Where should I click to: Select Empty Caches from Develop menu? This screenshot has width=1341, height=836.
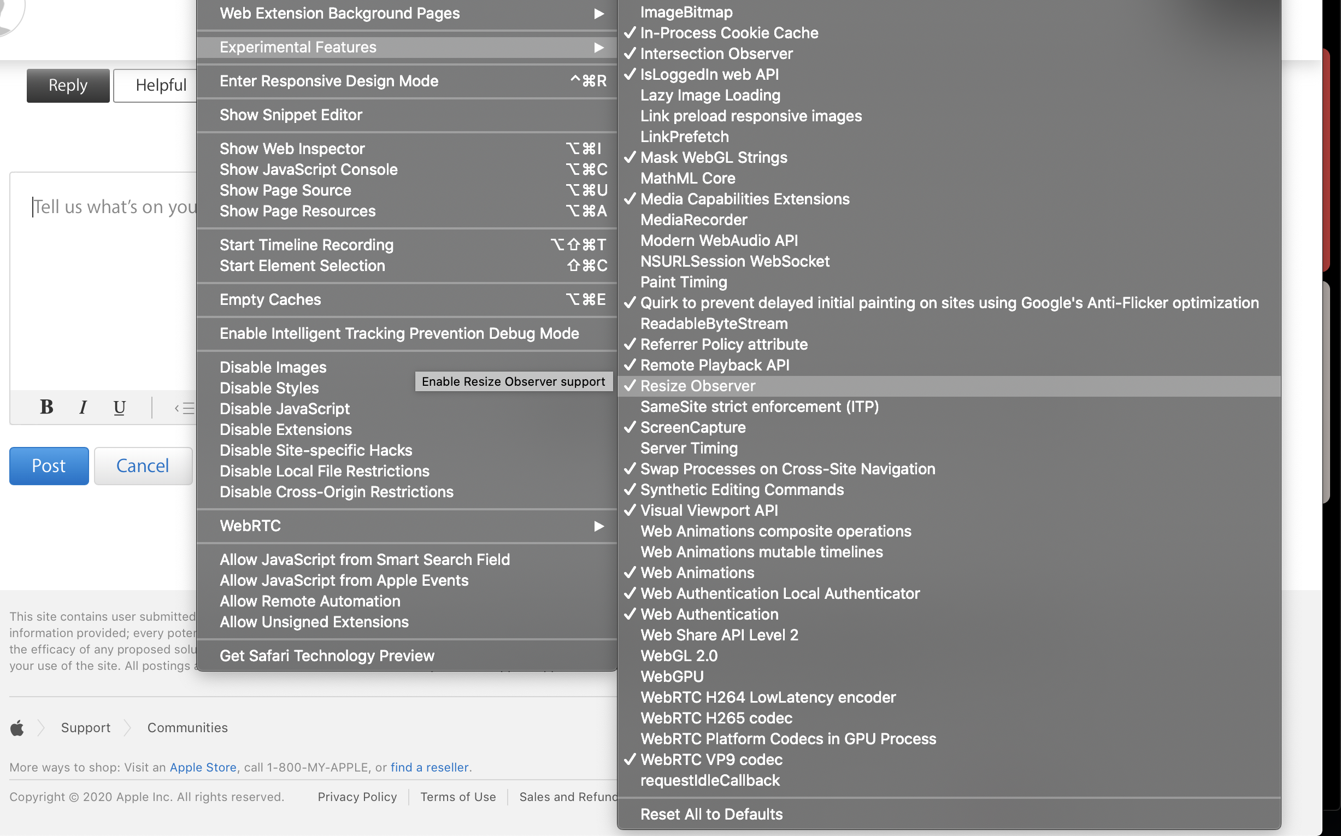tap(270, 299)
